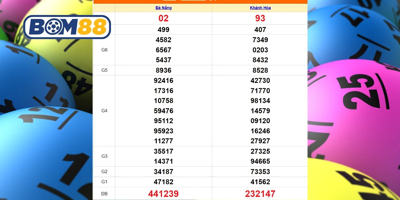The width and height of the screenshot is (400, 200).
Task: Click G2 number 73353
Action: click(260, 172)
